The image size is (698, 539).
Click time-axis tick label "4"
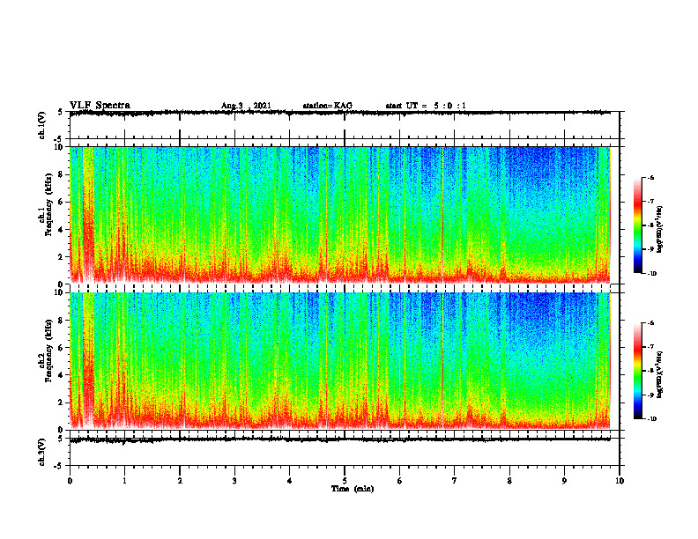tap(290, 480)
